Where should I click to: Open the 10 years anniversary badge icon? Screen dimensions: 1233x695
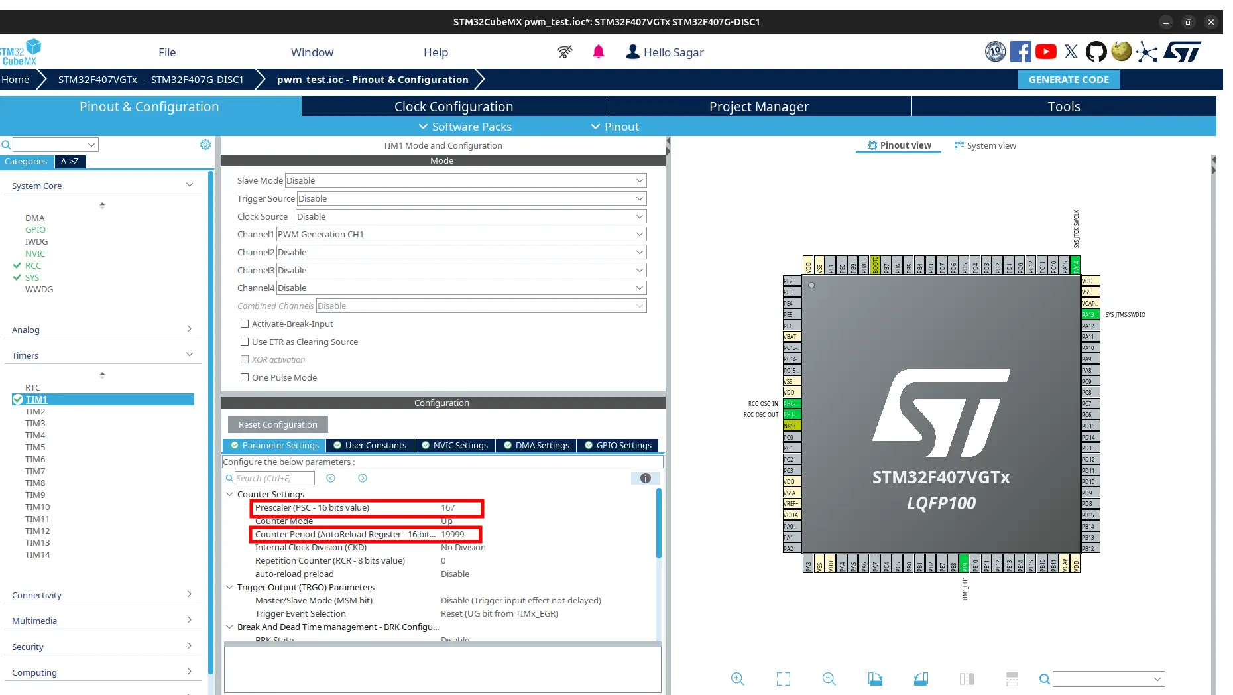996,52
